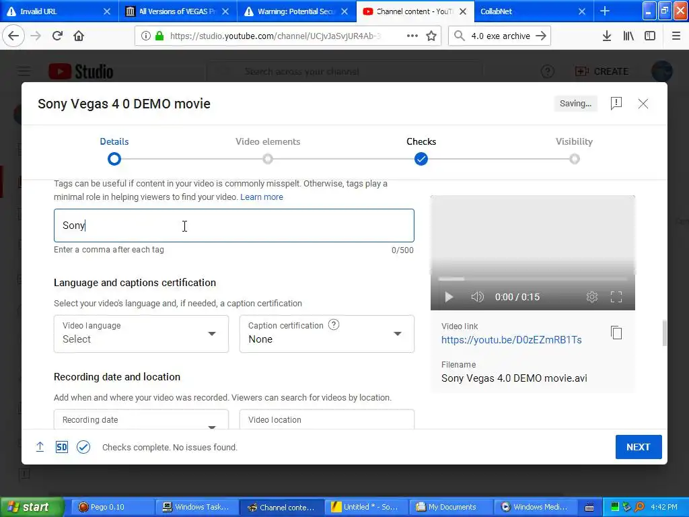Go to the browser Home page
Screen dimensions: 689x517
coord(79,36)
